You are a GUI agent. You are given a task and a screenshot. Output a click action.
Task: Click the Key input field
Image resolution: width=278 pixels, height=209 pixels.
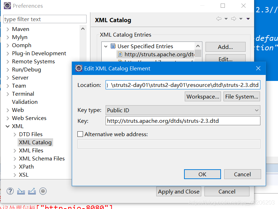[183, 121]
